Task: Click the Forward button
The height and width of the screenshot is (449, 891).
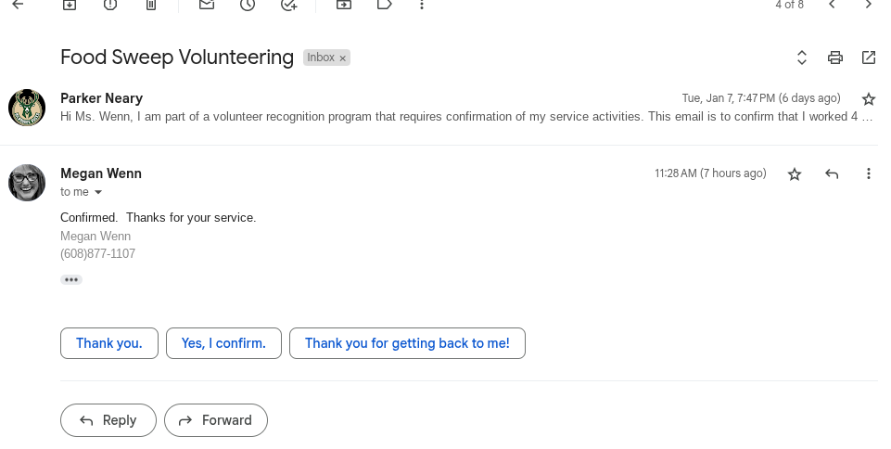Action: 216,420
